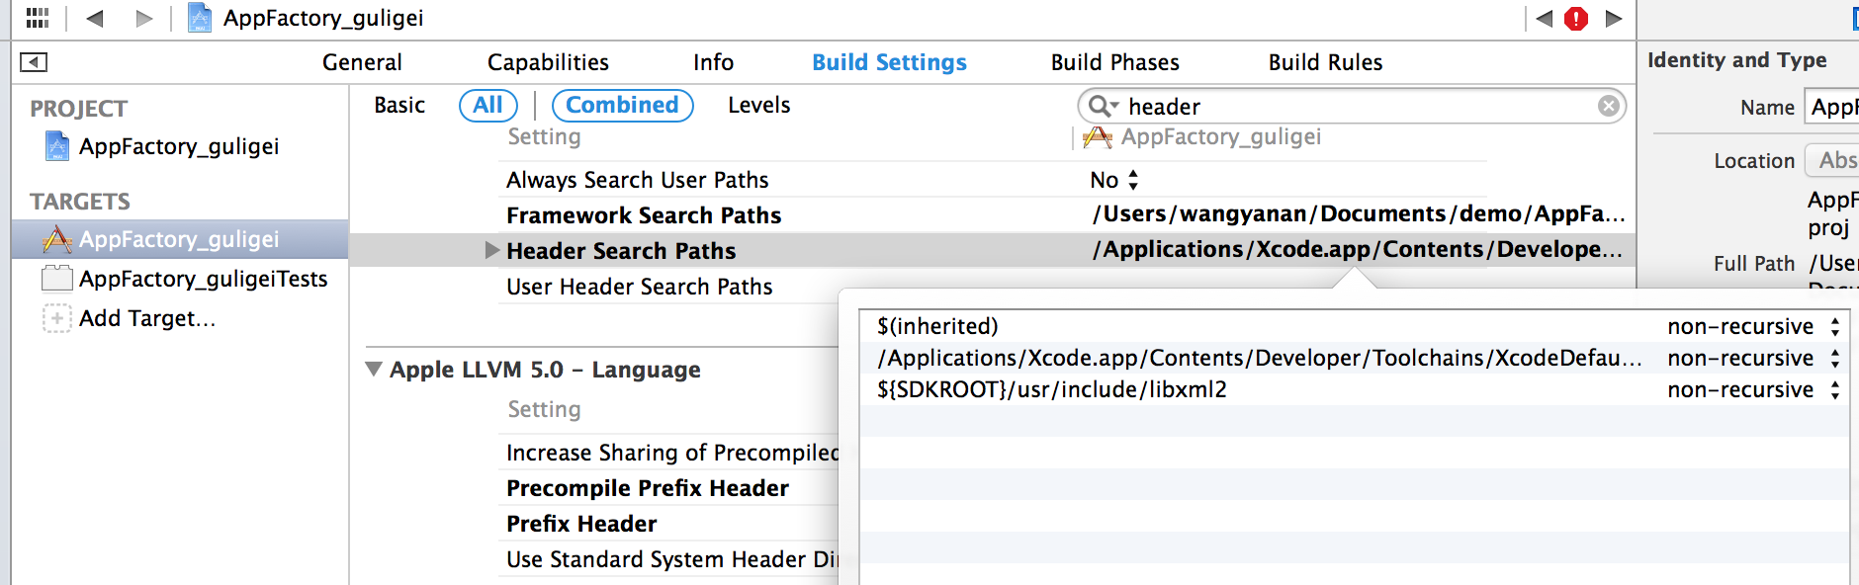Viewport: 1859px width, 585px height.
Task: Open the Build Rules tab
Action: pos(1325,62)
